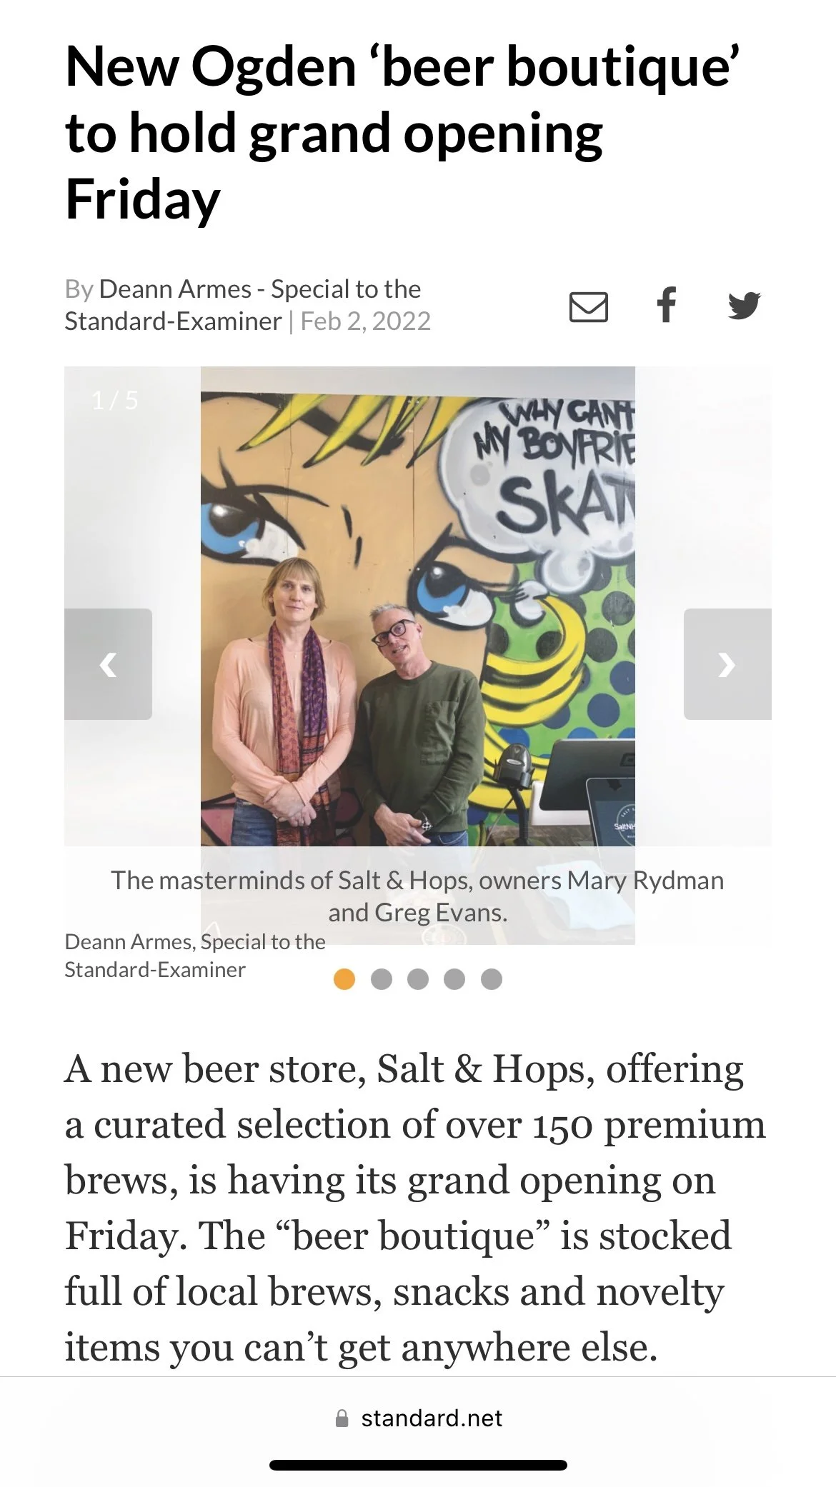Tap the standard.net address bar

418,1418
